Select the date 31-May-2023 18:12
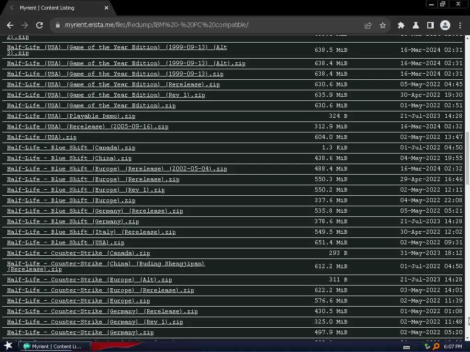Viewport: 470px width, 352px height. tap(431, 253)
